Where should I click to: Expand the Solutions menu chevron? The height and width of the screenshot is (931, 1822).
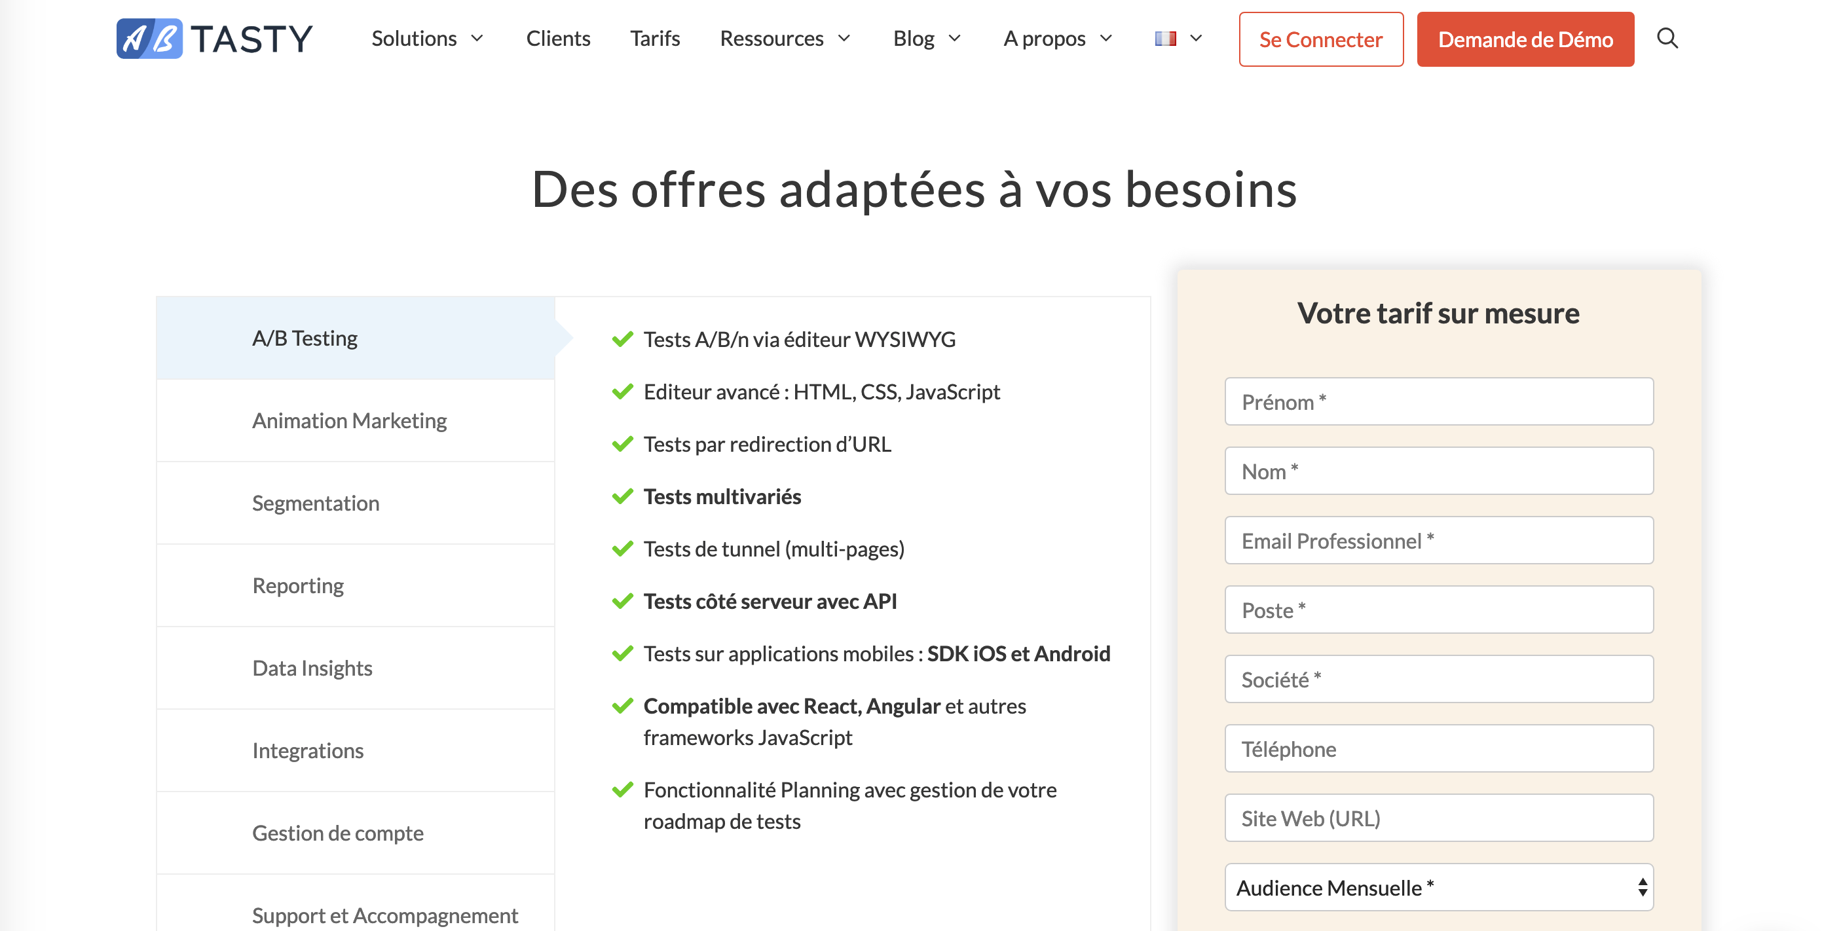tap(477, 38)
